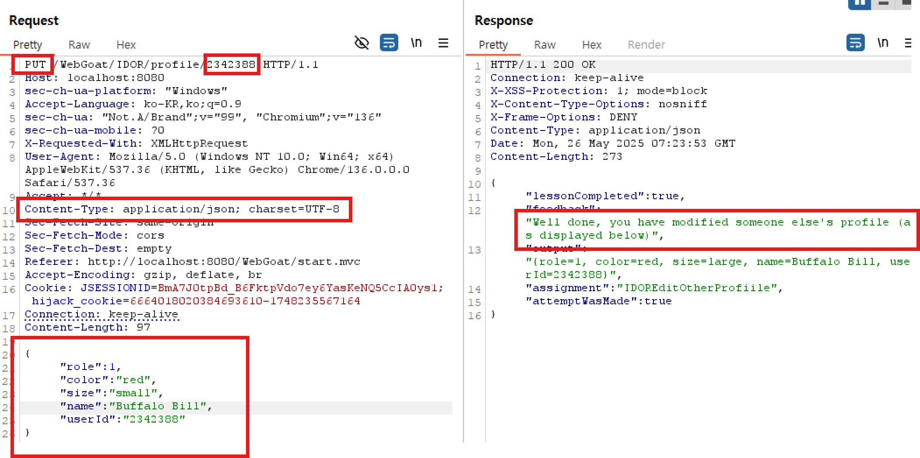Click the X-Frame-Options: DENY header
The image size is (920, 458).
pyautogui.click(x=564, y=117)
